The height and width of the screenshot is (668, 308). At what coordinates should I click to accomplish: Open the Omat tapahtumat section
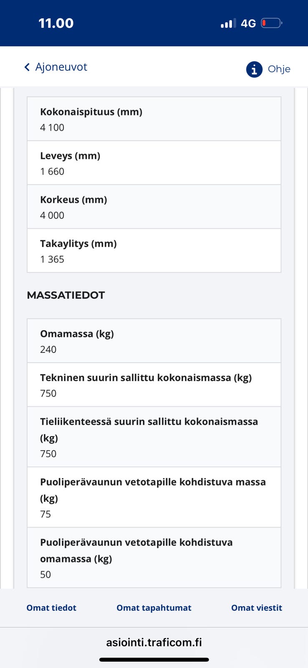[154, 607]
